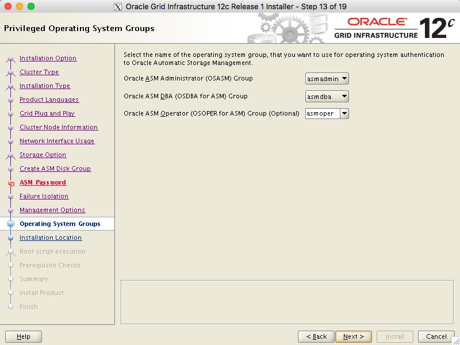This screenshot has height=345, width=460.
Task: Proceed by clicking the Next button
Action: pos(353,336)
